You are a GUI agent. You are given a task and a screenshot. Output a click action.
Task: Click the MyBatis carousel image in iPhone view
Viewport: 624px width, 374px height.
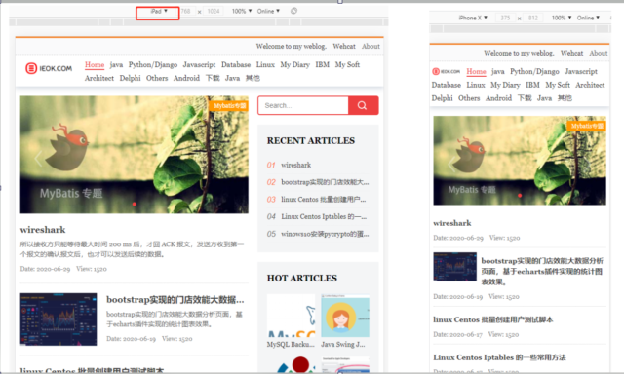tap(520, 161)
